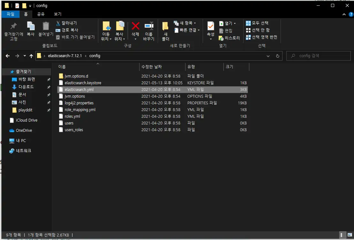
Task: Switch to the Home (홈) ribbon tab
Action: click(26, 14)
